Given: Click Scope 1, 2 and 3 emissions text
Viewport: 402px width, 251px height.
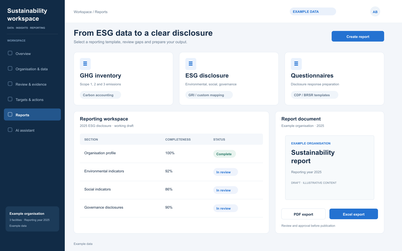Looking at the screenshot, I should pos(100,84).
